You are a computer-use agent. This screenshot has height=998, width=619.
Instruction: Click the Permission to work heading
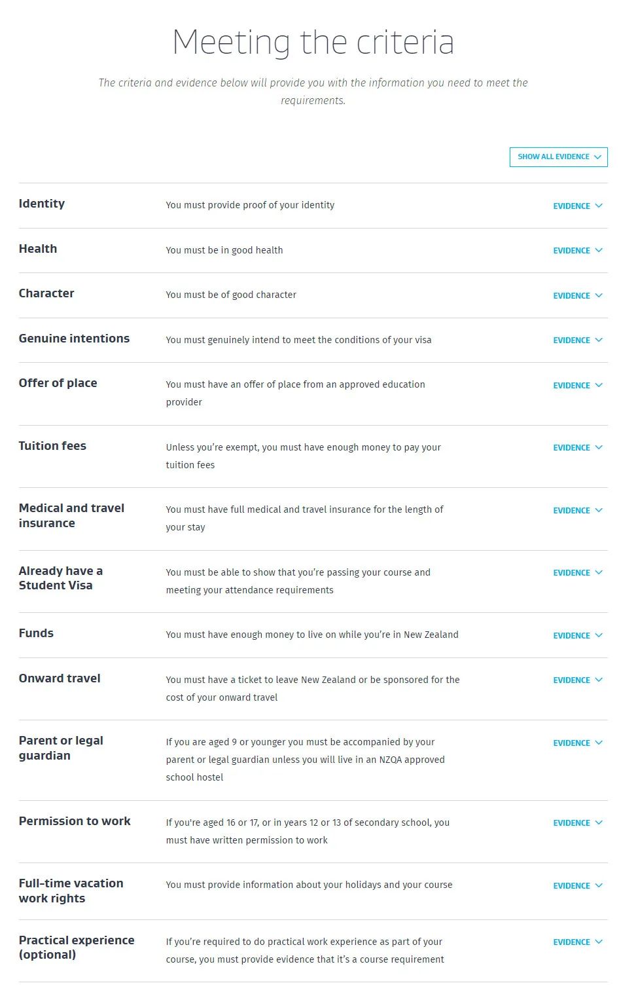tap(75, 821)
